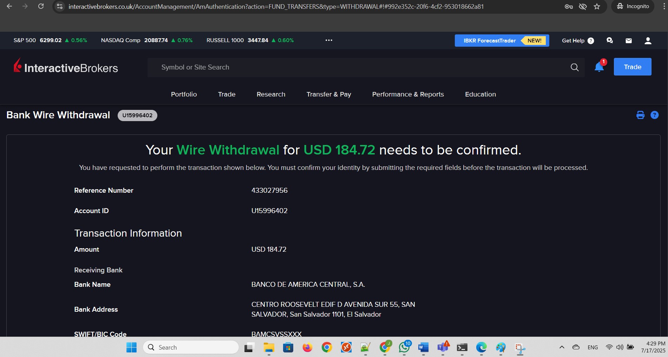This screenshot has width=668, height=357.
Task: Select the bank address text
Action: 333,309
